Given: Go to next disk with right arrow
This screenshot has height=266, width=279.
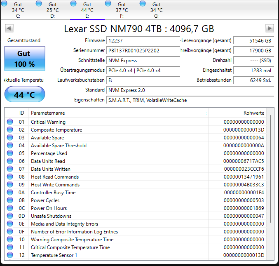Looking at the screenshot, I should (x=270, y=28).
